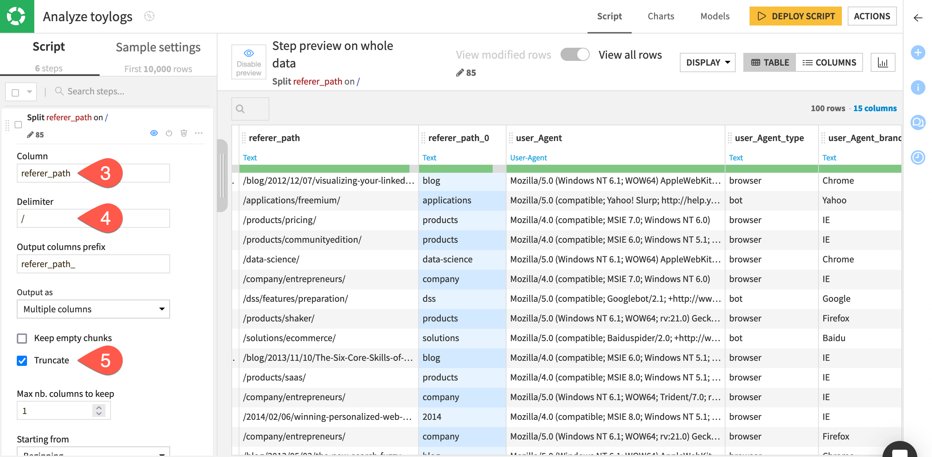Viewport: 932px width, 457px height.
Task: Open more step options via the ellipsis icon
Action: [199, 133]
